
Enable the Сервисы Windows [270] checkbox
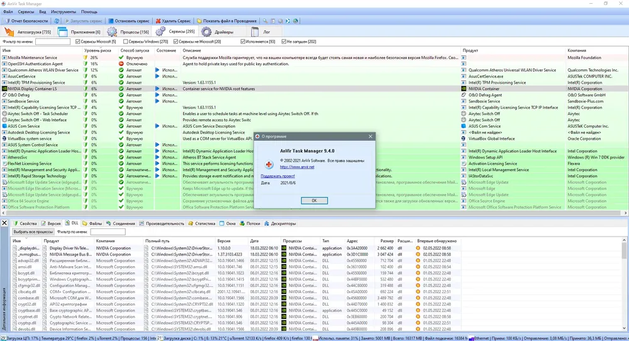[x=125, y=42]
